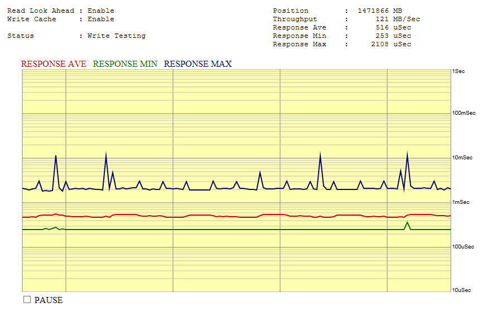This screenshot has width=491, height=312.
Task: Click the green RESPONSE MIN legend label
Action: point(125,64)
